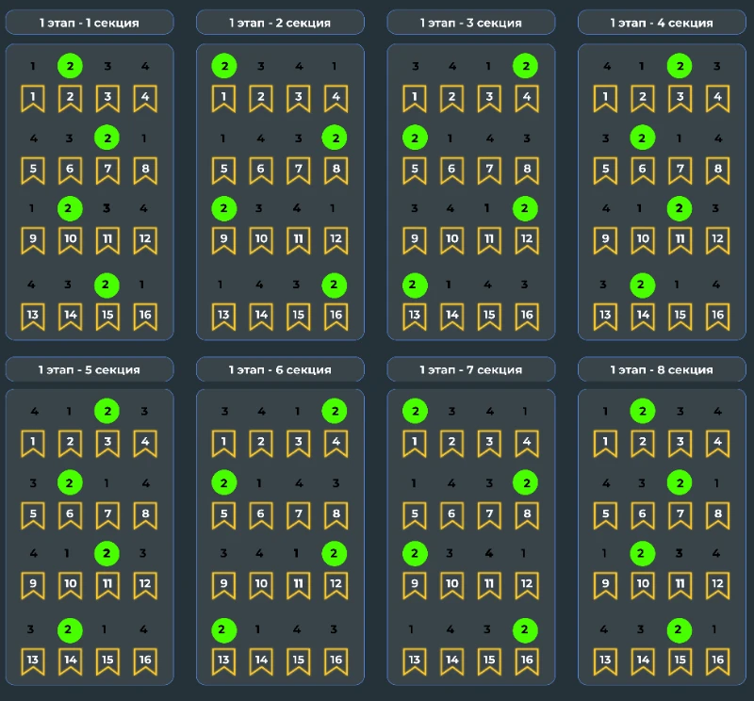
Task: Click green circle above bookmark 14, section 5
Action: tap(70, 629)
